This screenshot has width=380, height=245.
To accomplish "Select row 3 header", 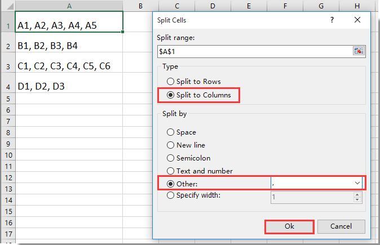I will click(x=8, y=63).
